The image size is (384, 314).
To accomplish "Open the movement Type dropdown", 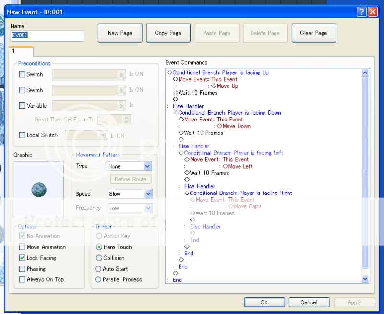I will (147, 166).
